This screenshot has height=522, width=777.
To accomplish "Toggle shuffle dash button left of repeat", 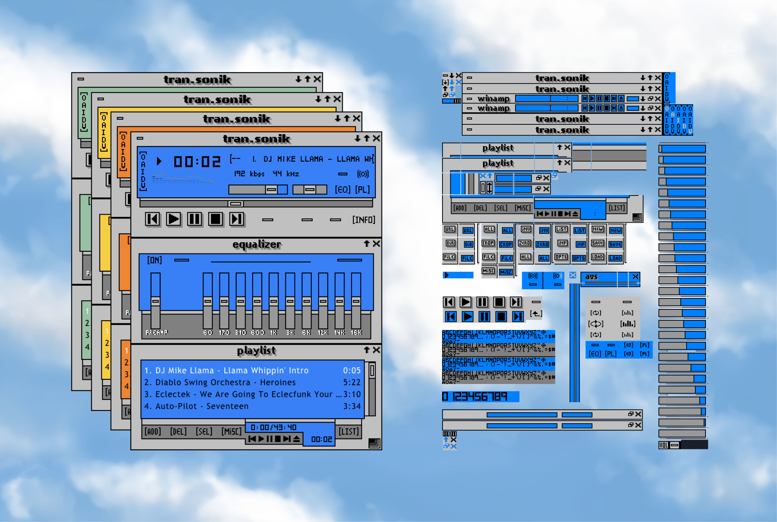I will pos(307,220).
